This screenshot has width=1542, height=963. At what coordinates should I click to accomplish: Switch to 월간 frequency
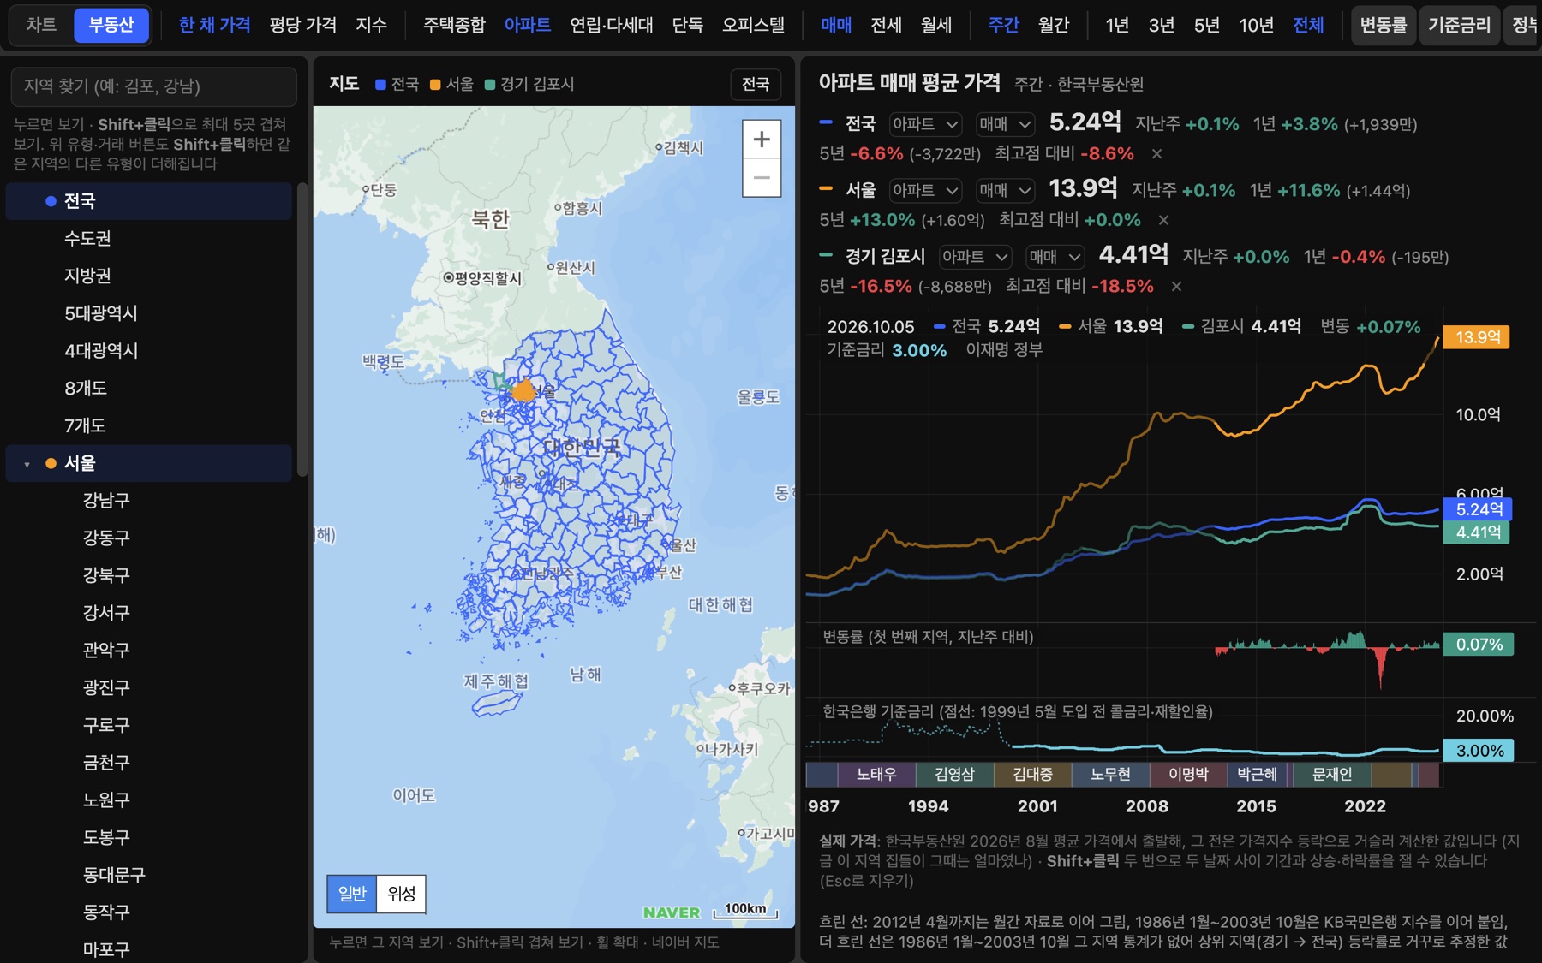1054,25
